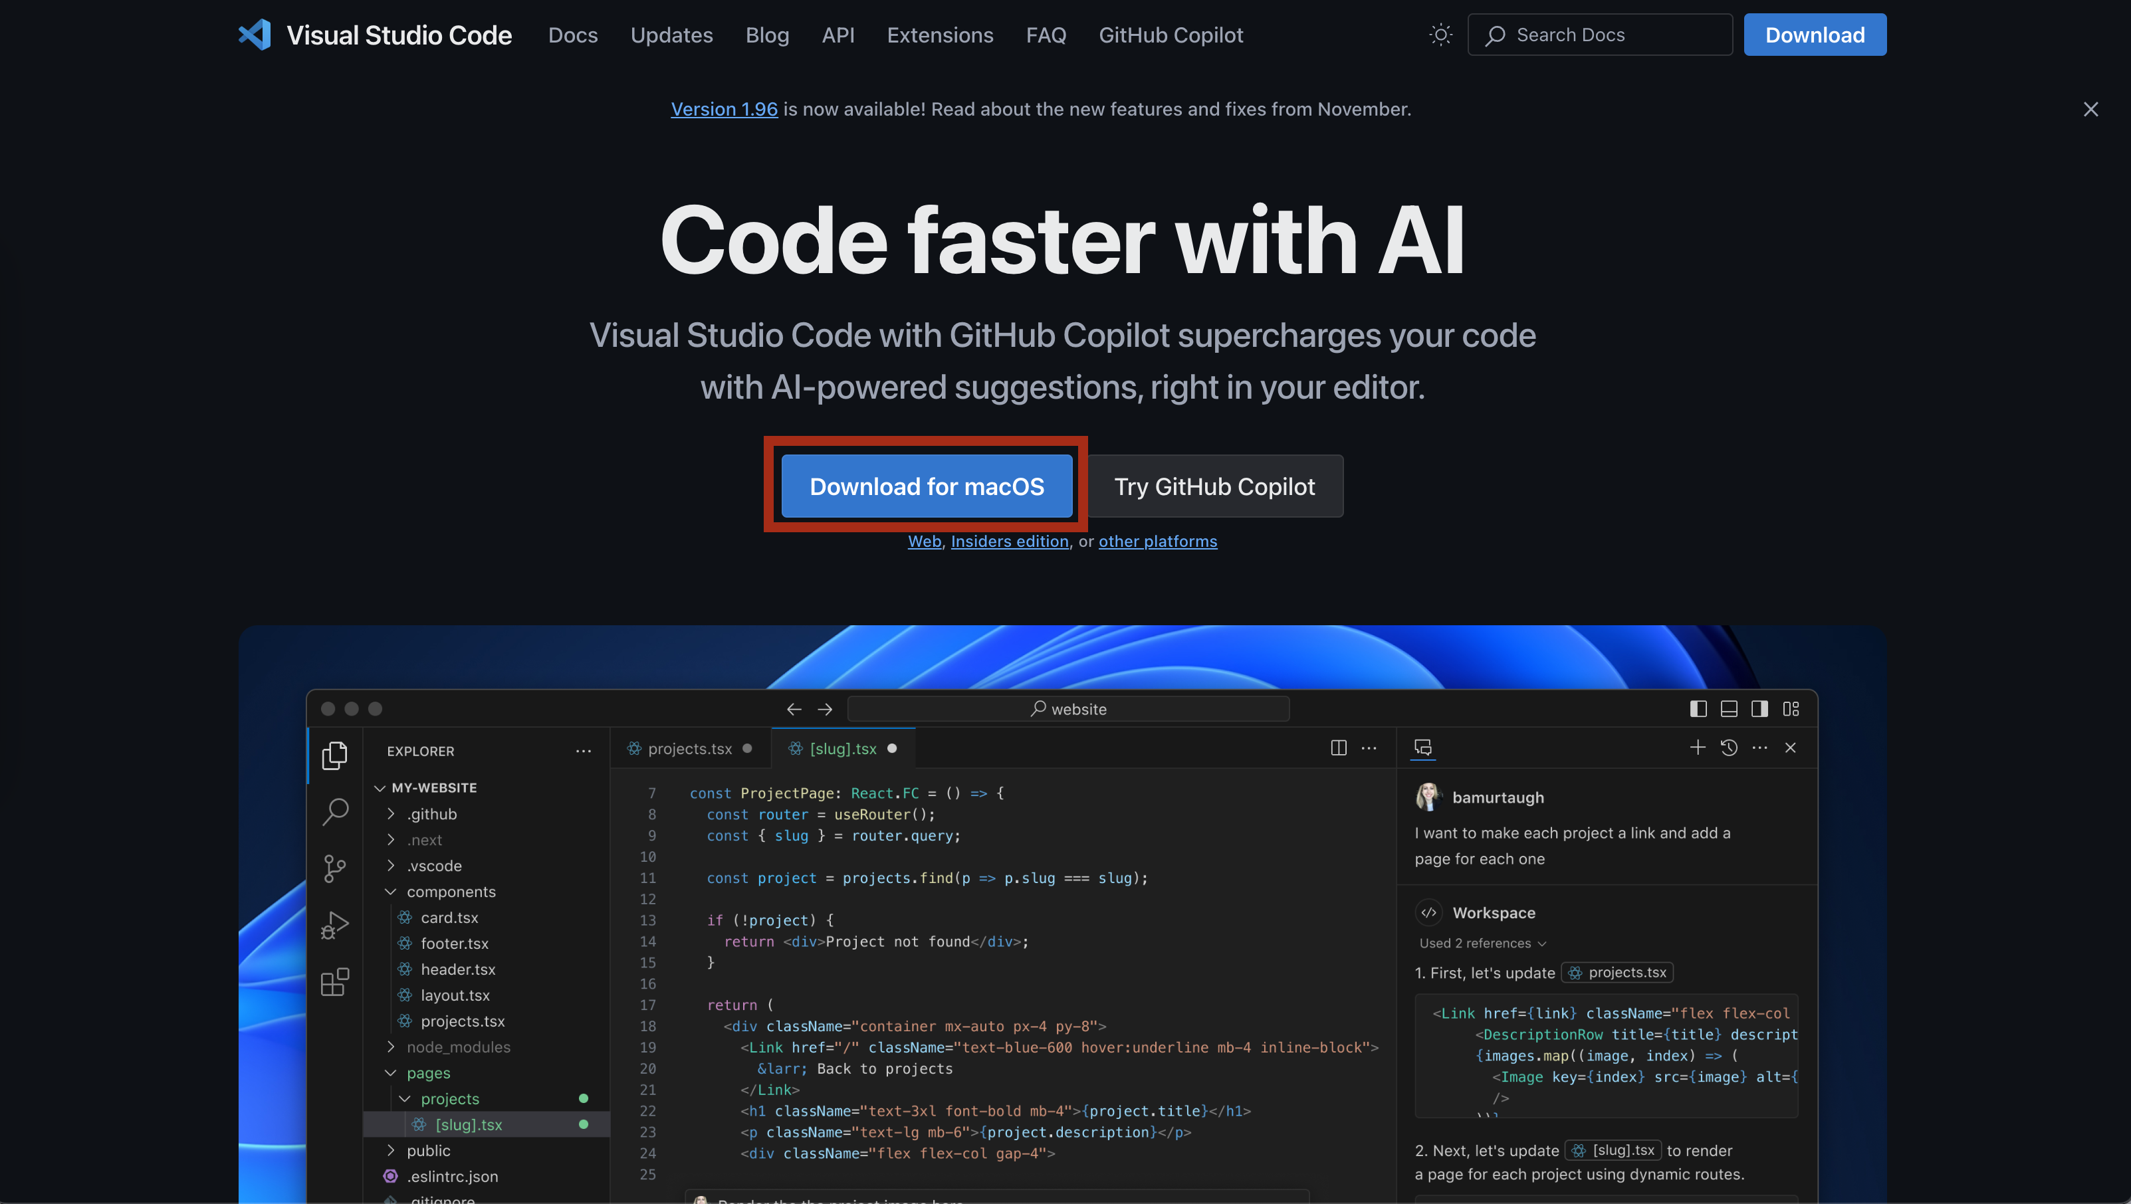Image resolution: width=2131 pixels, height=1204 pixels.
Task: Collapse the MY-WEBSITE root folder
Action: coord(380,788)
